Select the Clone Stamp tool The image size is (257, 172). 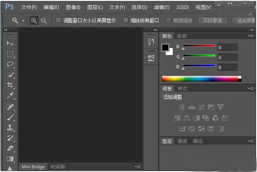coord(10,128)
